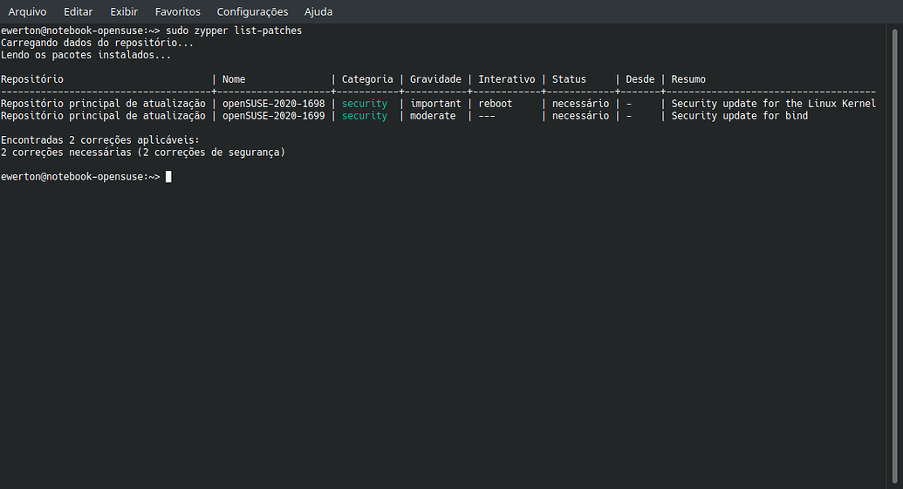Screen dimensions: 903x489
Task: Click the 'Status' column header
Action: pyautogui.click(x=569, y=79)
